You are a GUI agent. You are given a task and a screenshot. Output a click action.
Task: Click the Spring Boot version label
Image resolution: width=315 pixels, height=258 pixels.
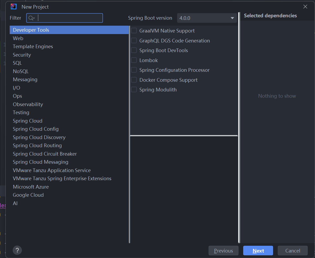[x=150, y=18]
